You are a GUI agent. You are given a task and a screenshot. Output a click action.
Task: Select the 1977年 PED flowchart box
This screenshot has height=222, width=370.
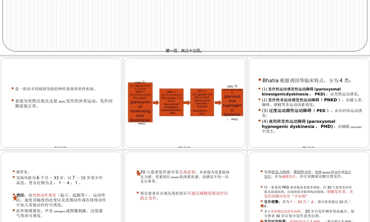202,102
